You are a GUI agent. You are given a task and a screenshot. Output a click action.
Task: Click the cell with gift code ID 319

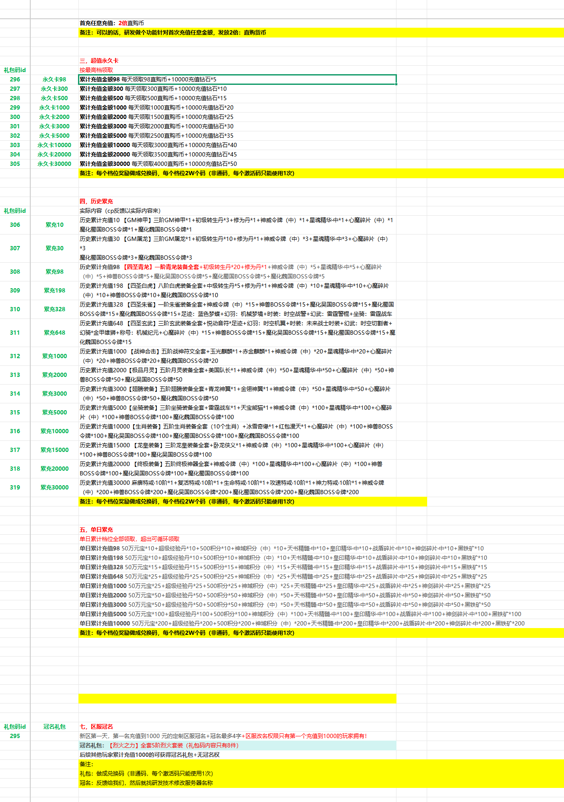[x=15, y=487]
